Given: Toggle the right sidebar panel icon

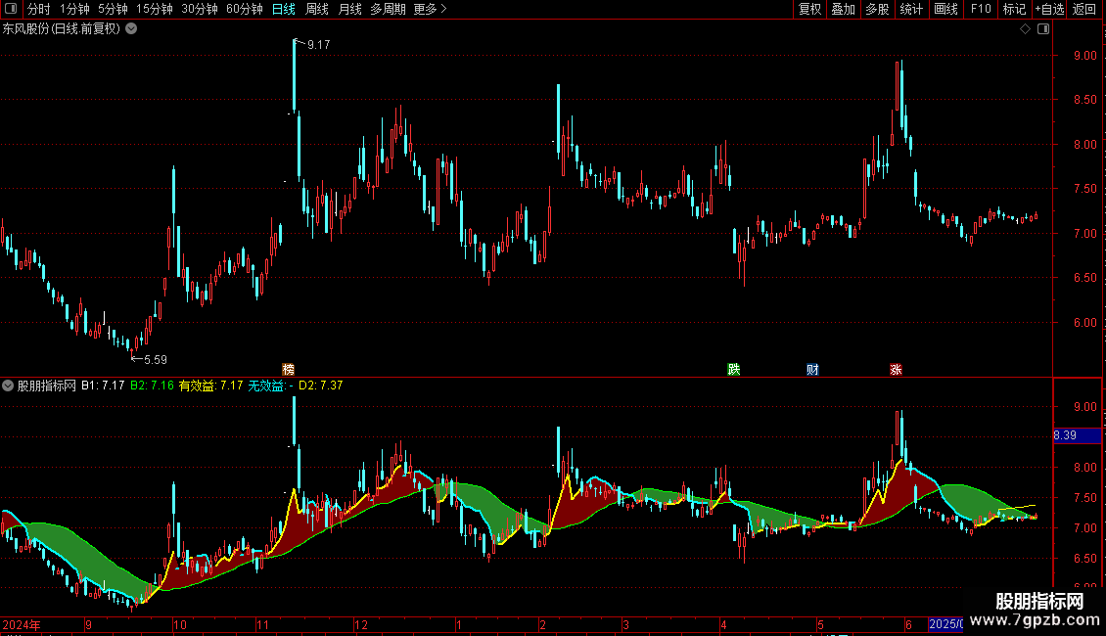Looking at the screenshot, I should (x=1043, y=29).
